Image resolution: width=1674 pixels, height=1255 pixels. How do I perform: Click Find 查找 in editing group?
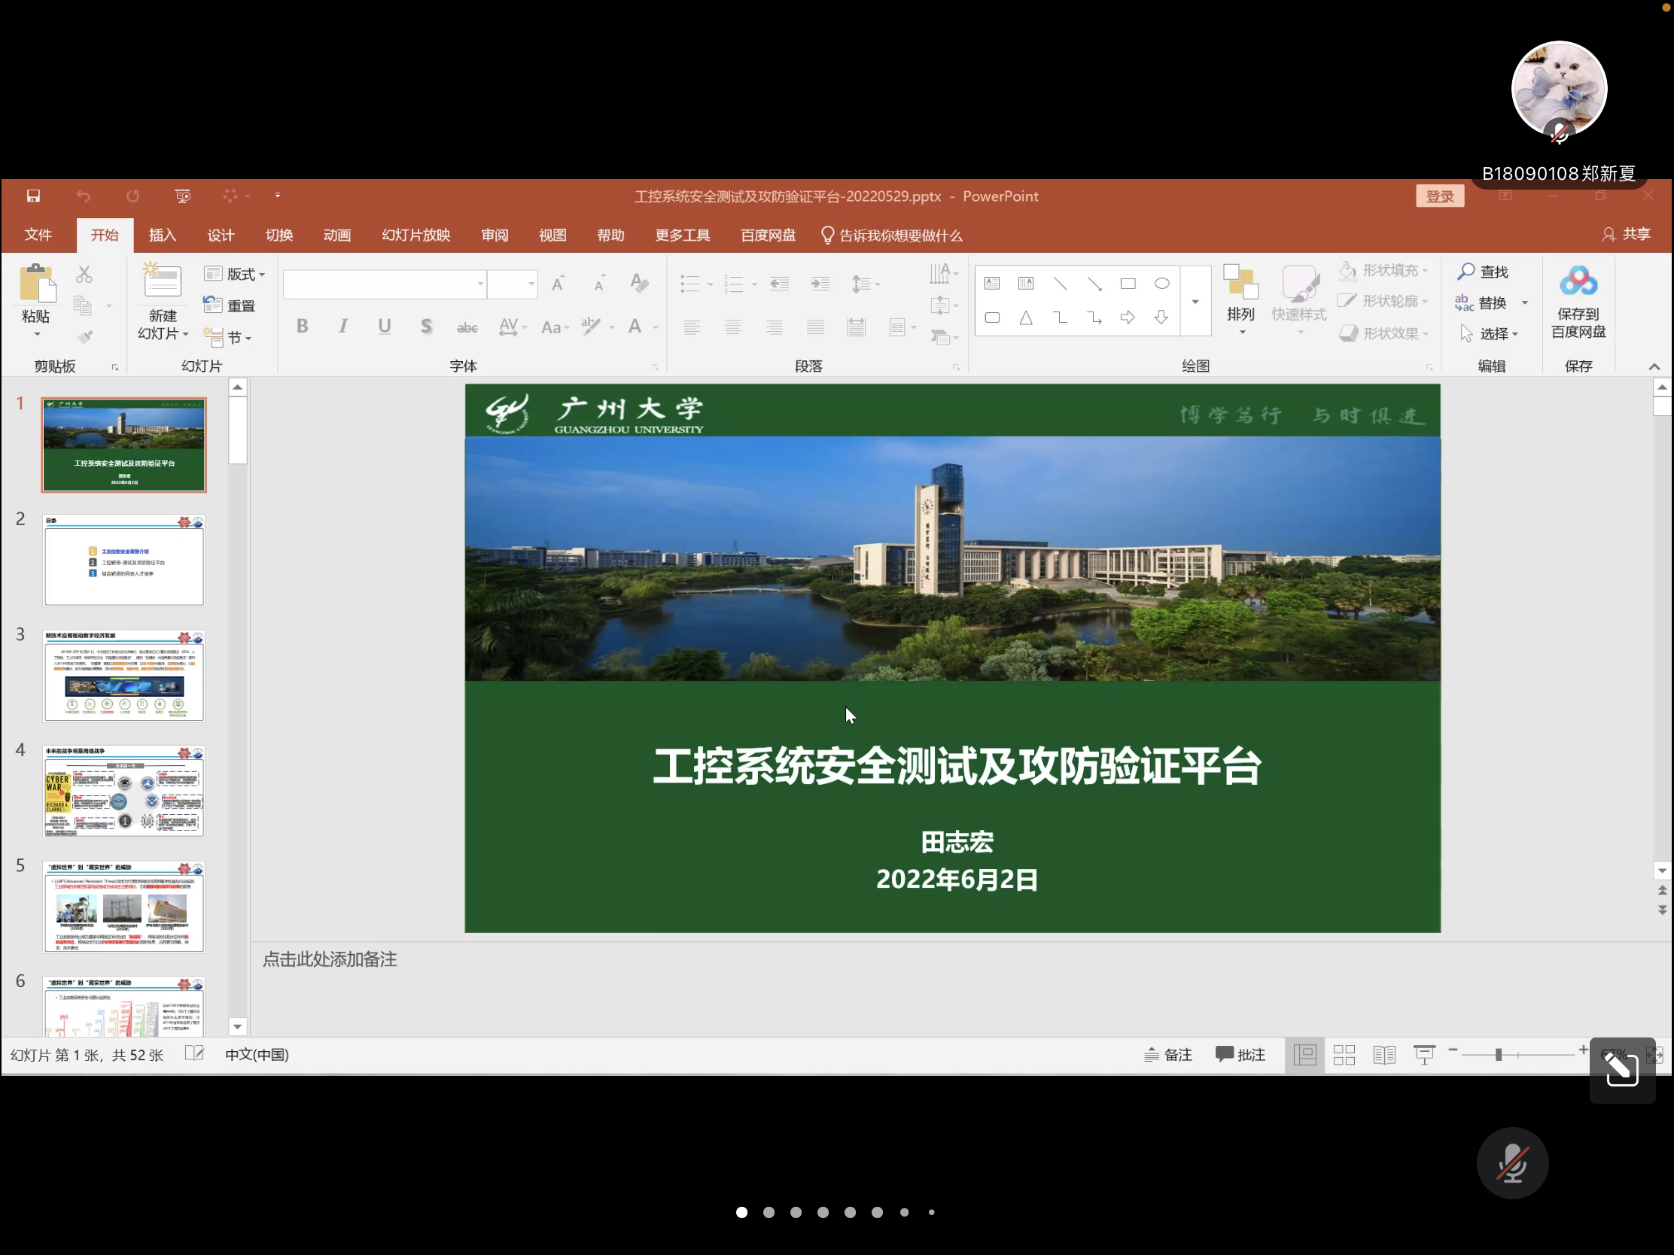[1484, 272]
